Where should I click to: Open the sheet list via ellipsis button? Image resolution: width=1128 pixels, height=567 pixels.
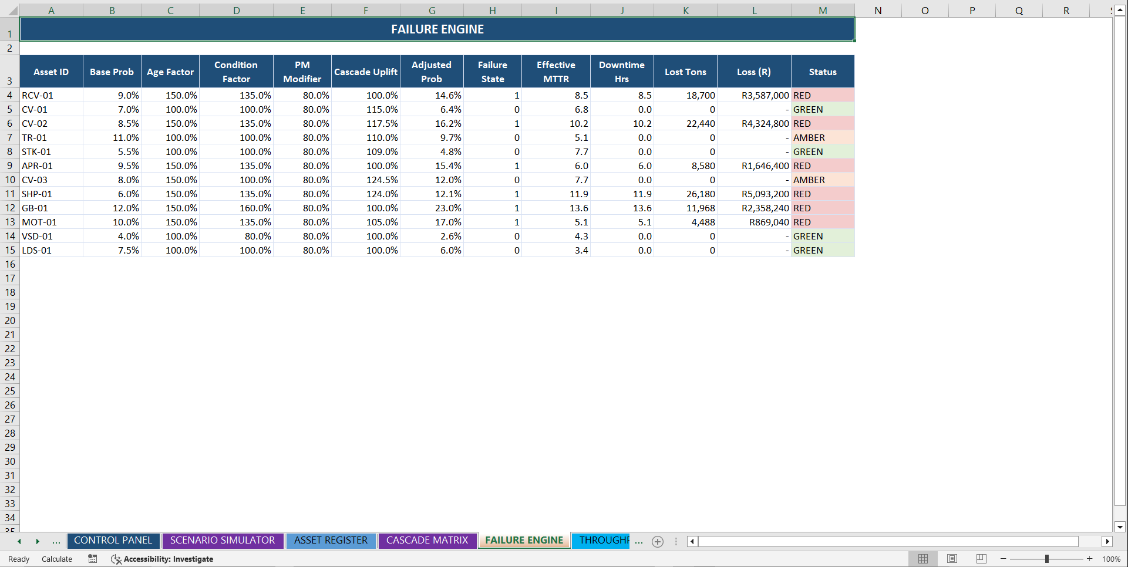[x=56, y=541]
